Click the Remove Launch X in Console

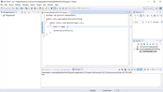(x=122, y=70)
